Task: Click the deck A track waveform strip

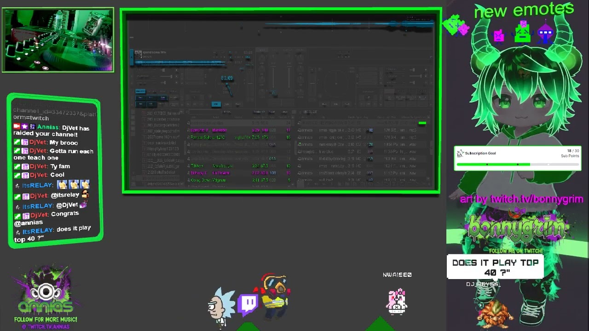Action: tap(180, 63)
